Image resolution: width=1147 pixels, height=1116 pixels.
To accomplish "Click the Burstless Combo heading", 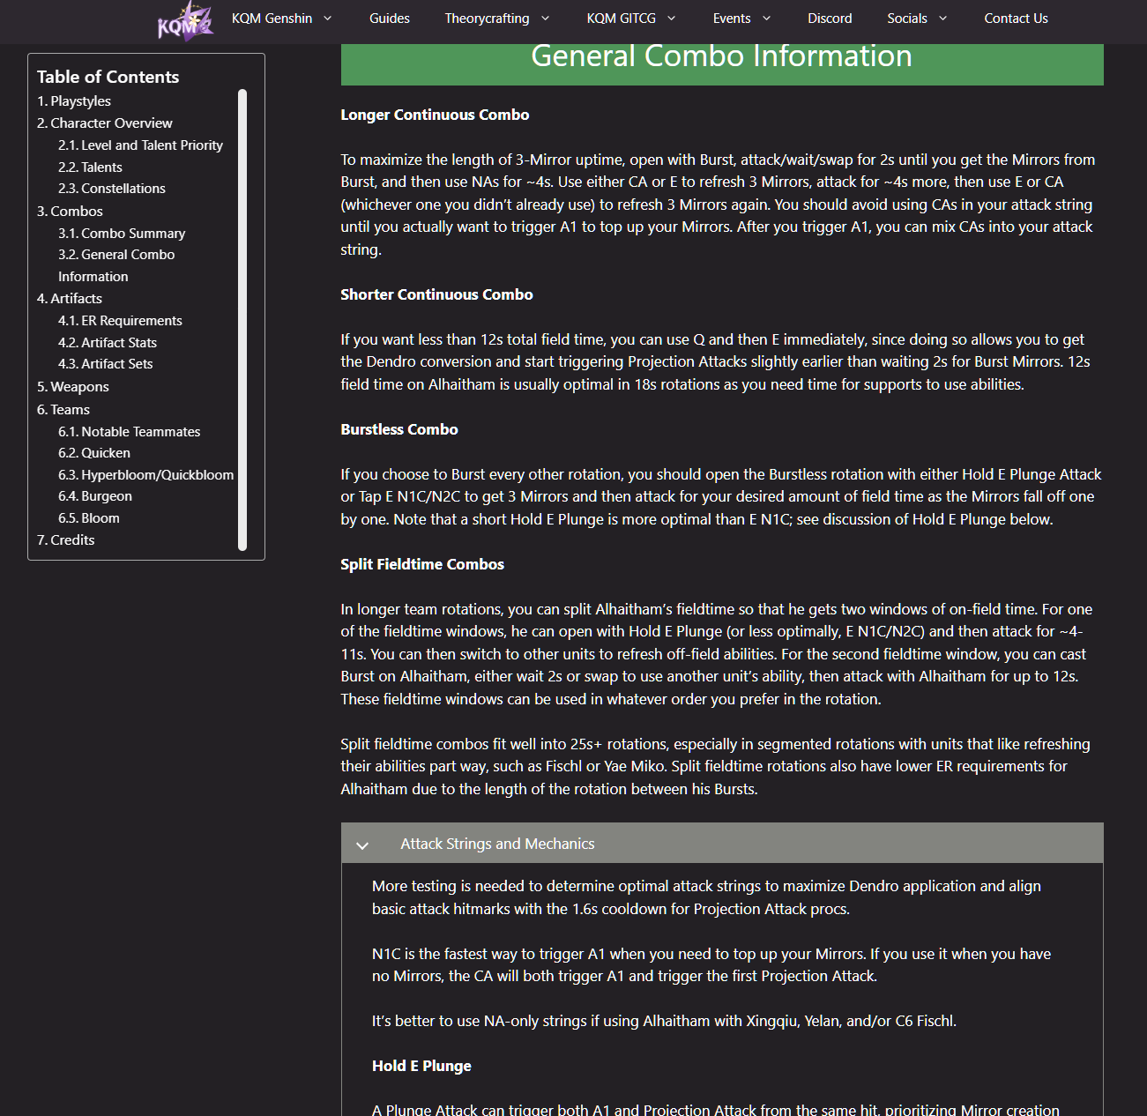I will (x=399, y=430).
